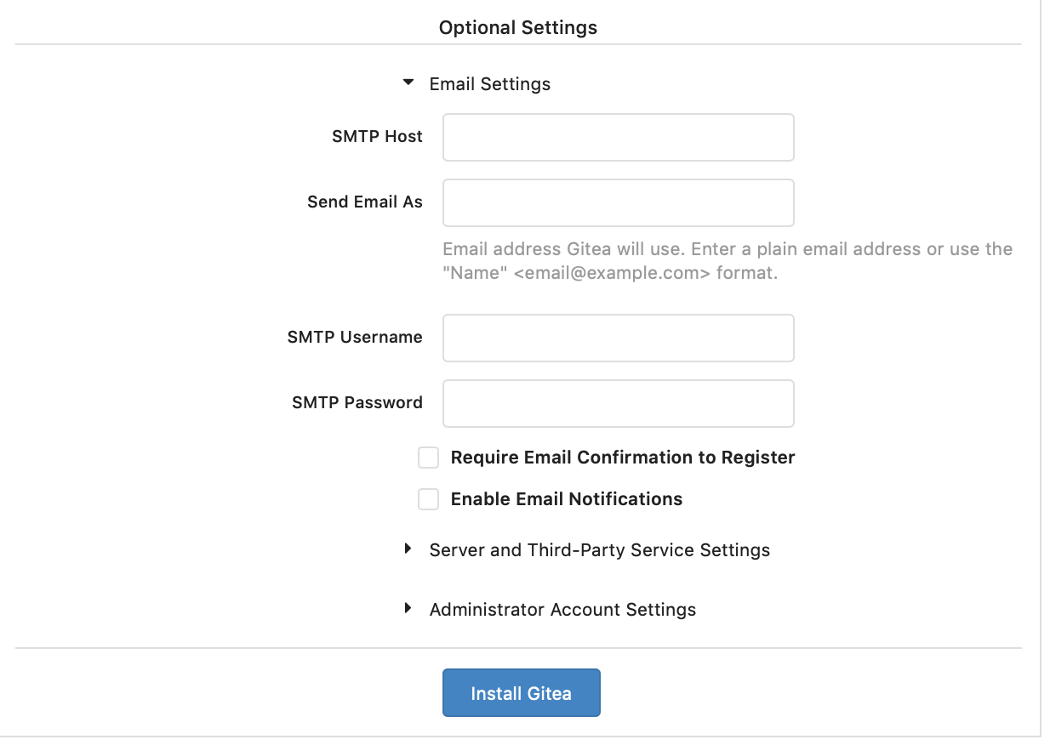The height and width of the screenshot is (745, 1050).
Task: Click the SMTP Password input box
Action: click(619, 403)
